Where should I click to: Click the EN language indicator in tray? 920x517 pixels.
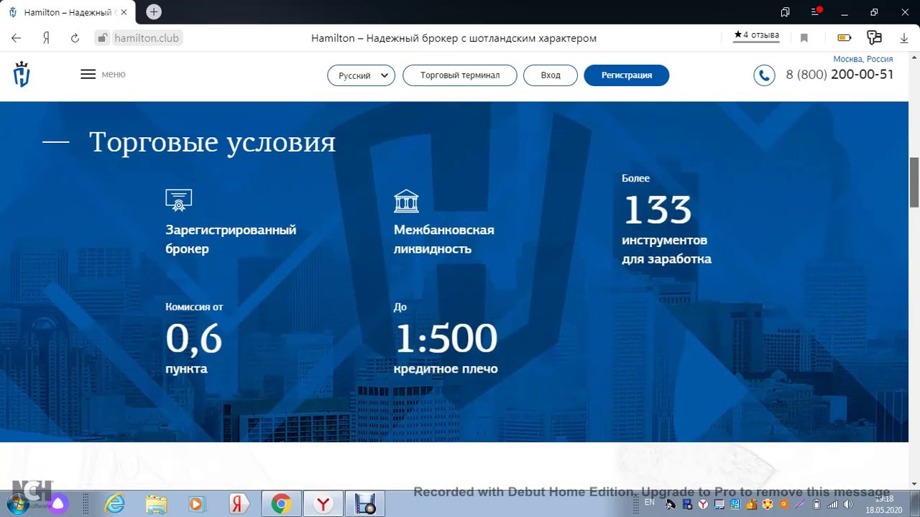tap(650, 503)
